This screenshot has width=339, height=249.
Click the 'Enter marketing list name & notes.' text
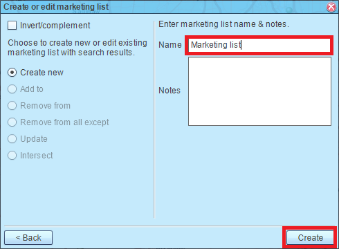223,24
